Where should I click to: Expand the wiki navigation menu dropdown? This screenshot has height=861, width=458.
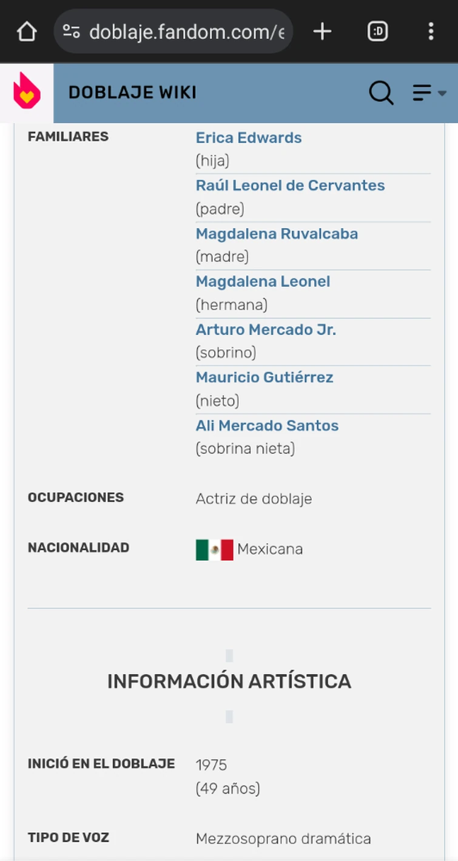point(429,93)
